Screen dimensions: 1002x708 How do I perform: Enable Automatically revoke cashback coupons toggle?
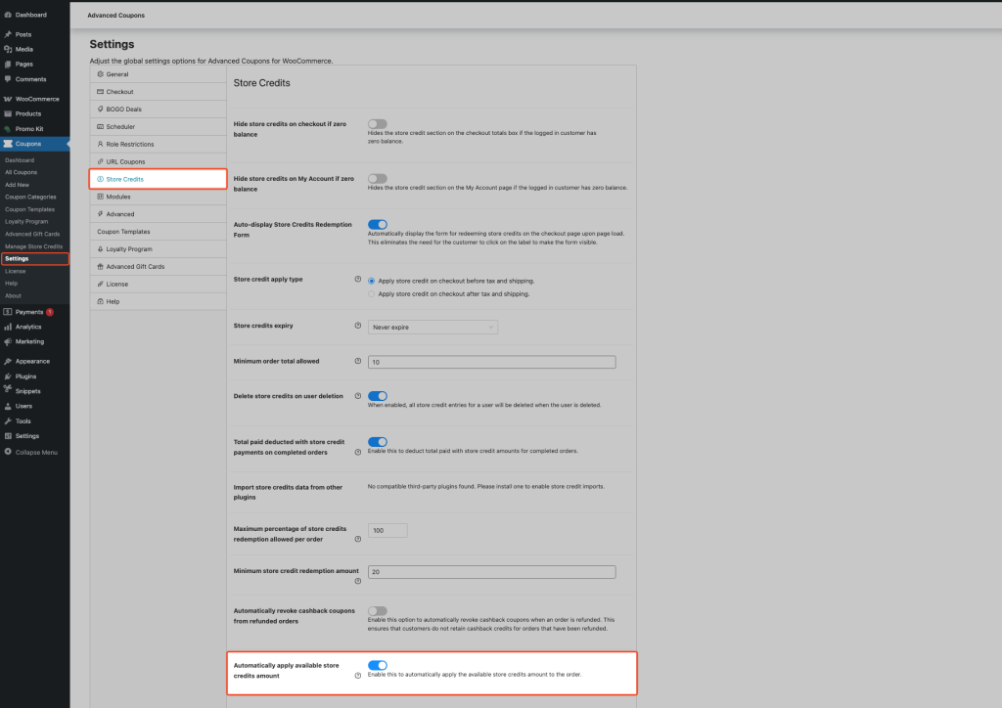pyautogui.click(x=378, y=611)
